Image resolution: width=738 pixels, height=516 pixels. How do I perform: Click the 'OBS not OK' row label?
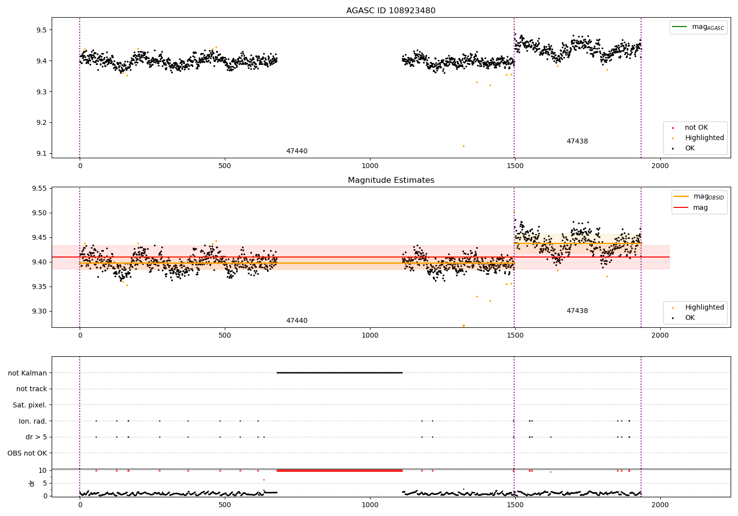[x=27, y=453]
